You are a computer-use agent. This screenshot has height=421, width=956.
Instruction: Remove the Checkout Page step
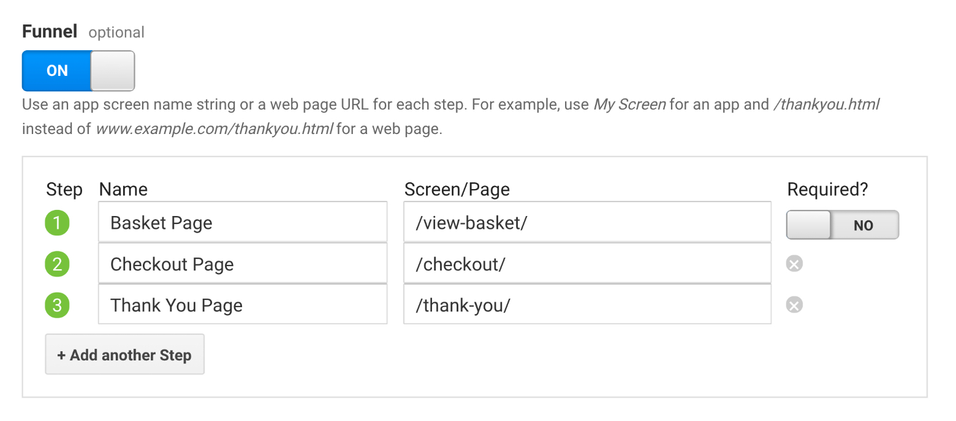click(794, 264)
